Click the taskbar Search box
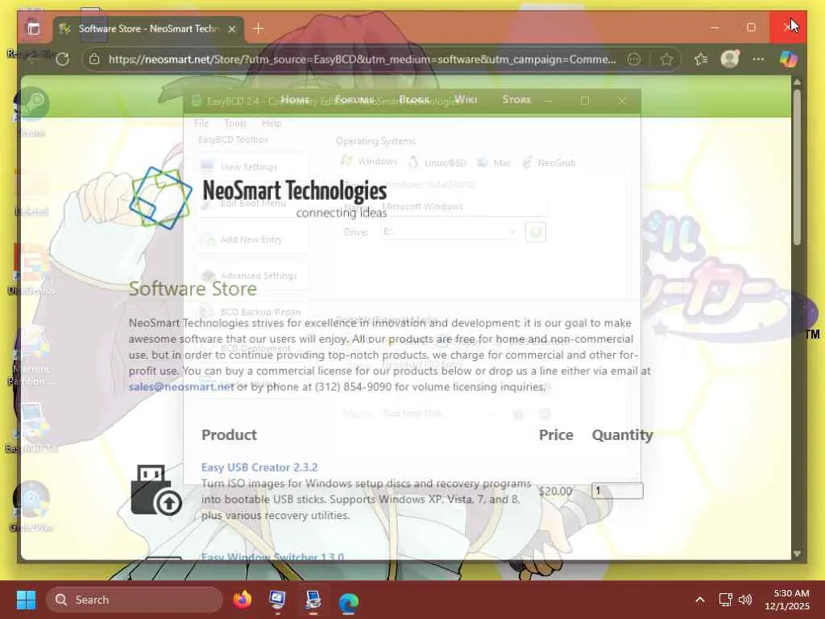 coord(135,600)
